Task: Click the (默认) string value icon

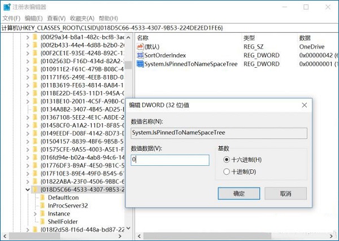Action: click(x=140, y=47)
